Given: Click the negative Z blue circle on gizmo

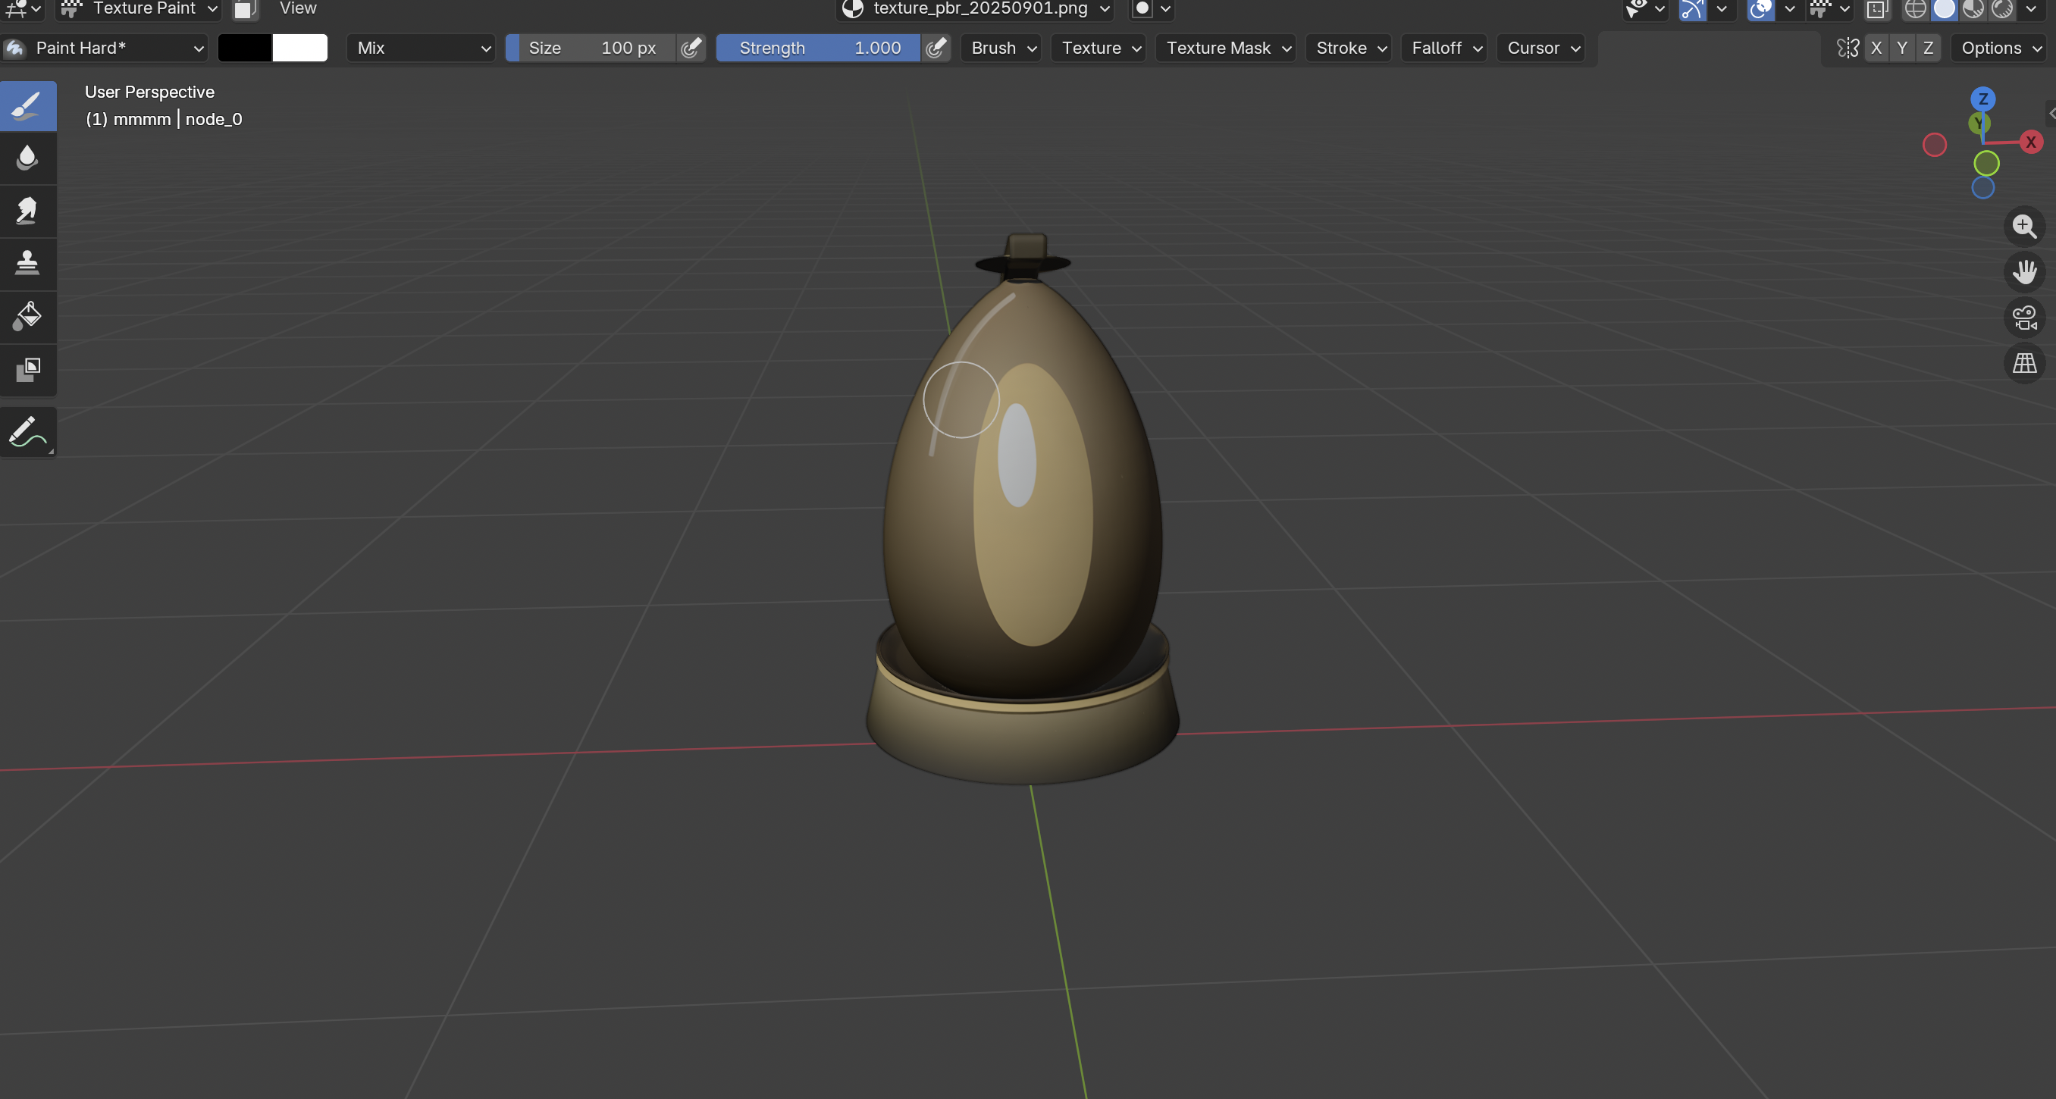Looking at the screenshot, I should click(x=1982, y=187).
